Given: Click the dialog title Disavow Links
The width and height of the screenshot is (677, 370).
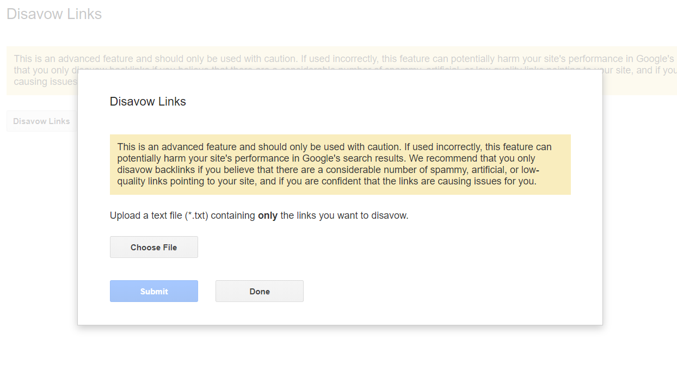Looking at the screenshot, I should click(x=147, y=101).
